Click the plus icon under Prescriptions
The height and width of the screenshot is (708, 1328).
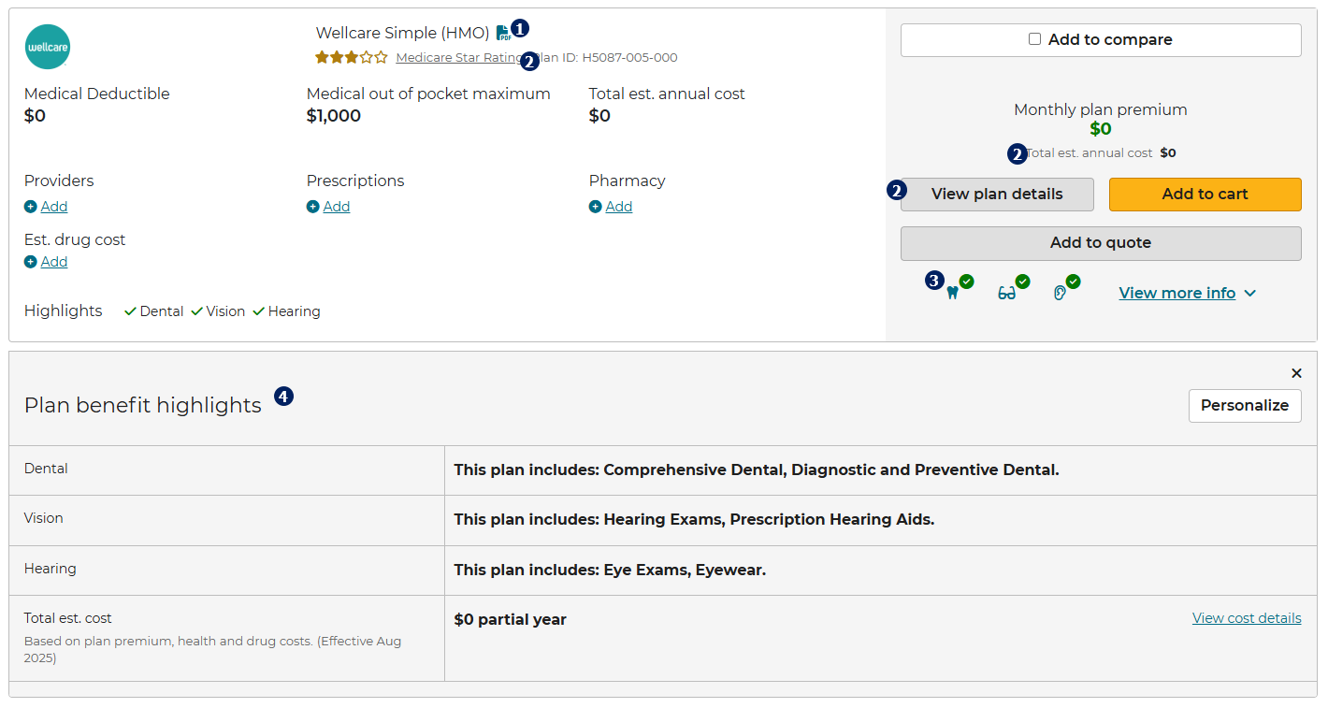coord(313,207)
